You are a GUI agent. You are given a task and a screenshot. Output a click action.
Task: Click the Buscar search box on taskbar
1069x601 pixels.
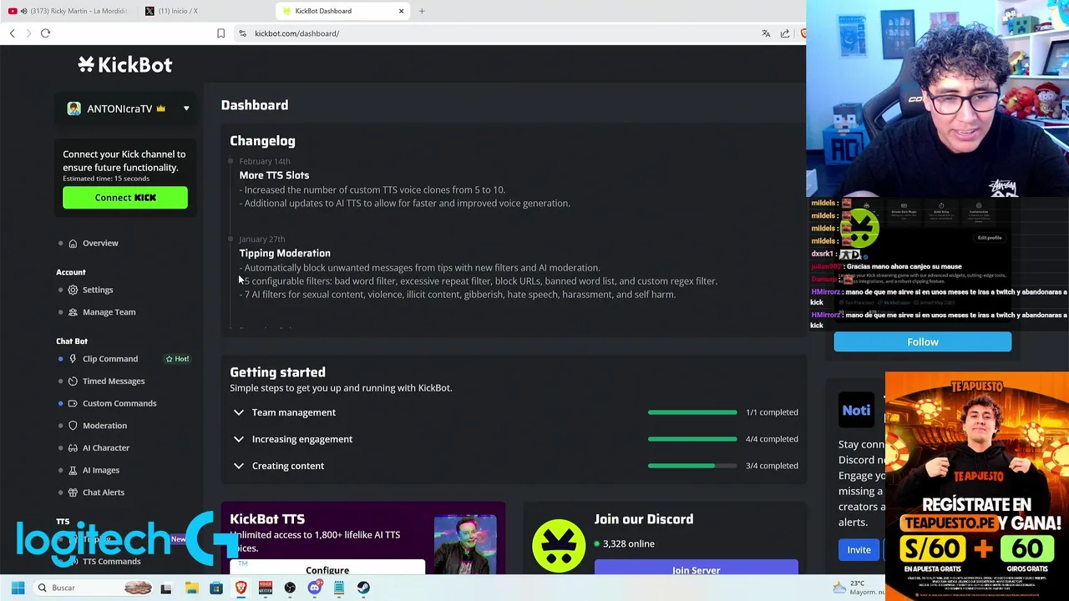click(x=94, y=588)
